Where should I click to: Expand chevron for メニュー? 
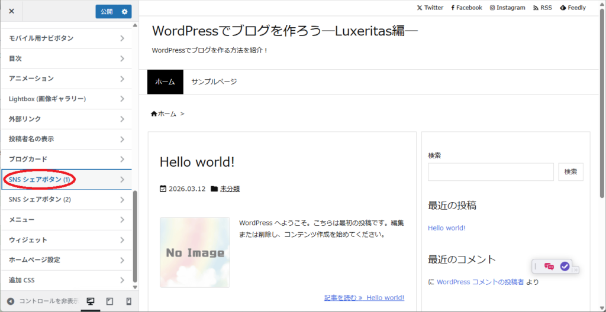[122, 220]
